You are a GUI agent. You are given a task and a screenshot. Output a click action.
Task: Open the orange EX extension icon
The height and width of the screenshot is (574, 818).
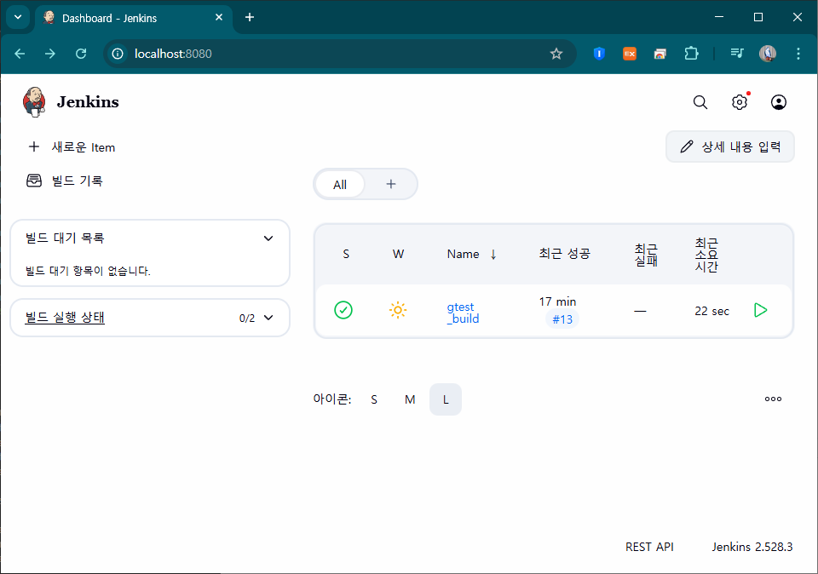(x=630, y=53)
